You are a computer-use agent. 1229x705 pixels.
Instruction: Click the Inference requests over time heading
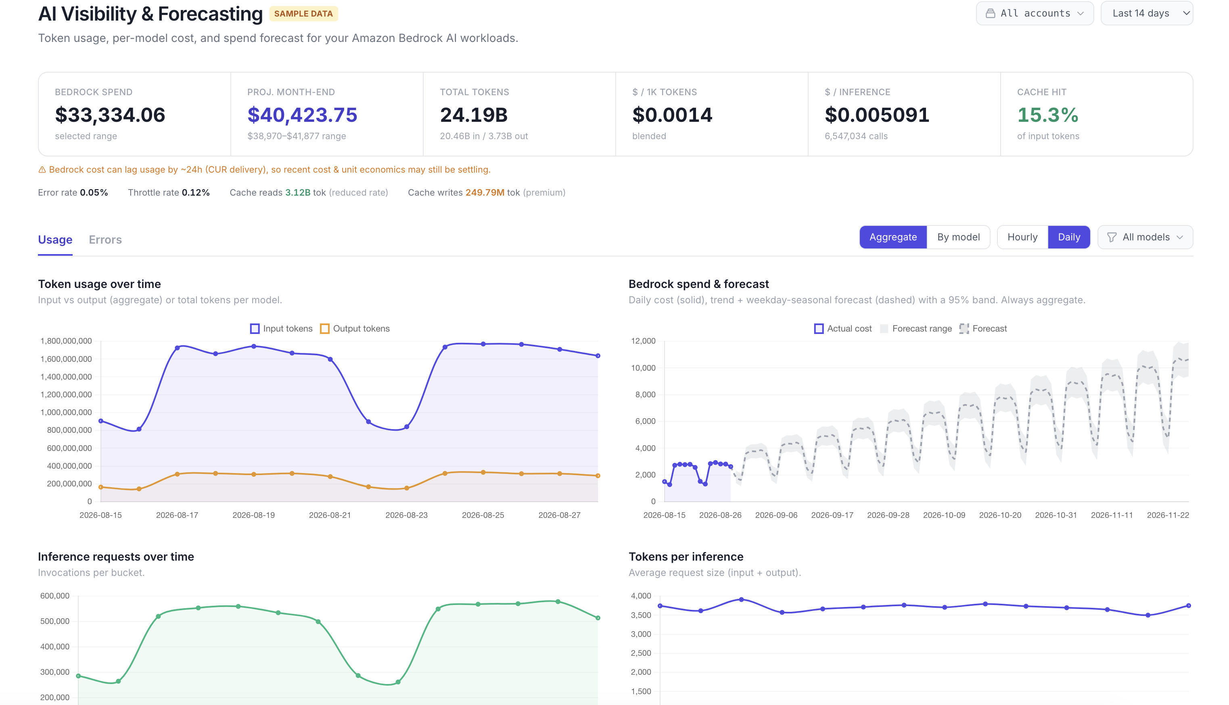(116, 557)
